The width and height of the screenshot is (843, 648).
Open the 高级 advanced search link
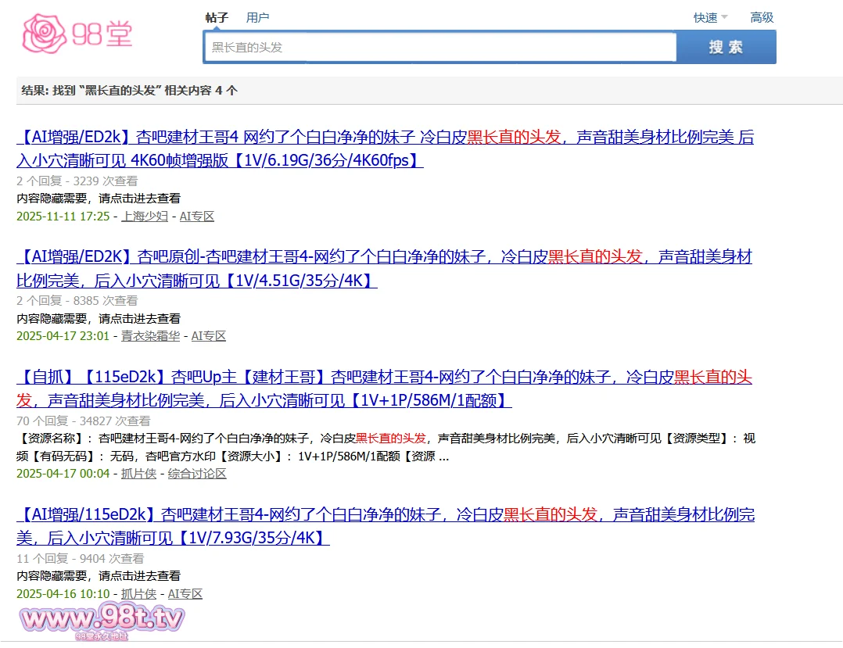[x=761, y=17]
